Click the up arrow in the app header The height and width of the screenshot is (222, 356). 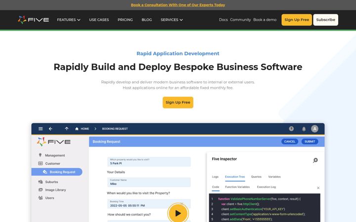(x=67, y=129)
